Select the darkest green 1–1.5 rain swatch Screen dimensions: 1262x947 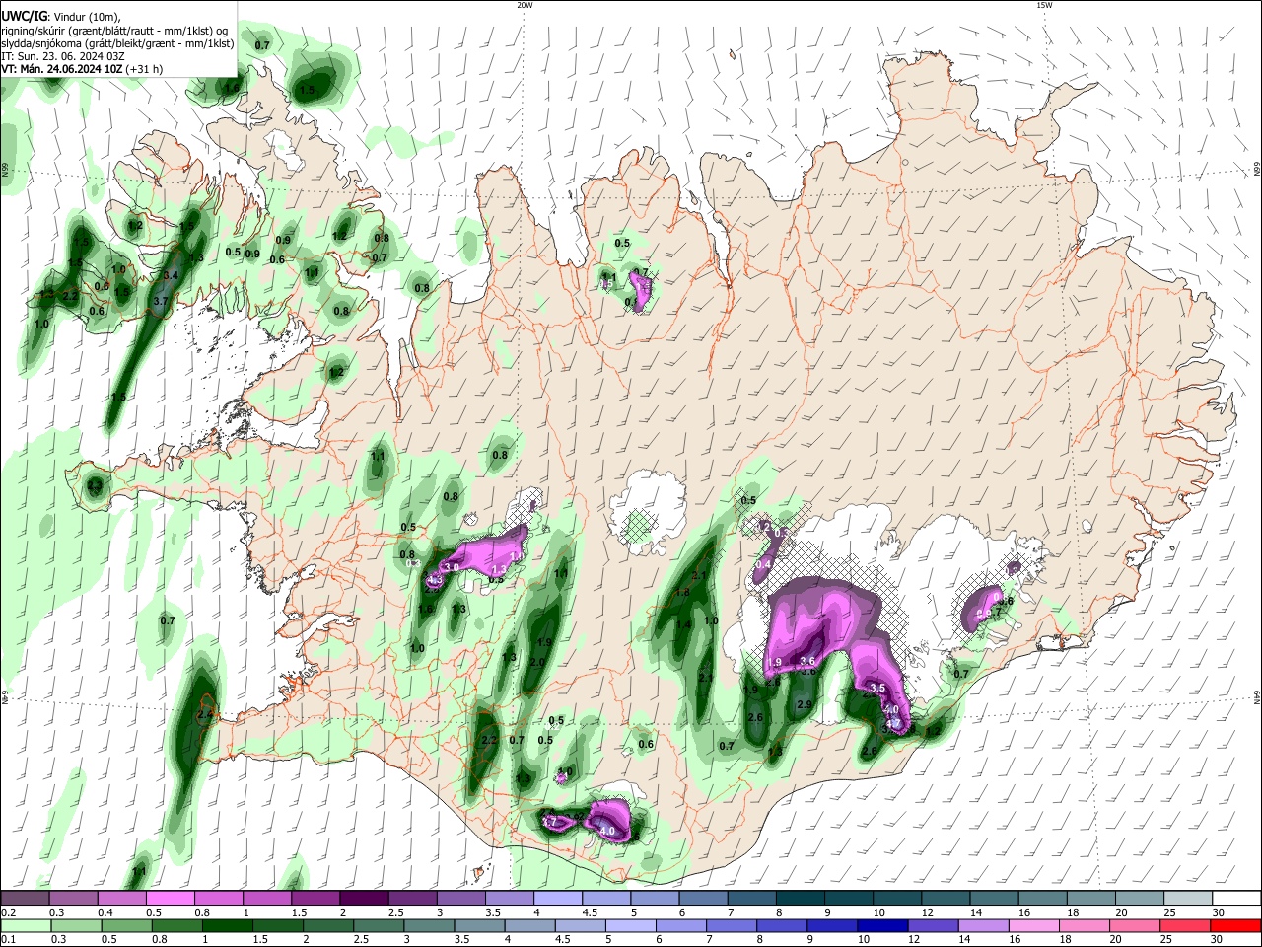pos(230,925)
